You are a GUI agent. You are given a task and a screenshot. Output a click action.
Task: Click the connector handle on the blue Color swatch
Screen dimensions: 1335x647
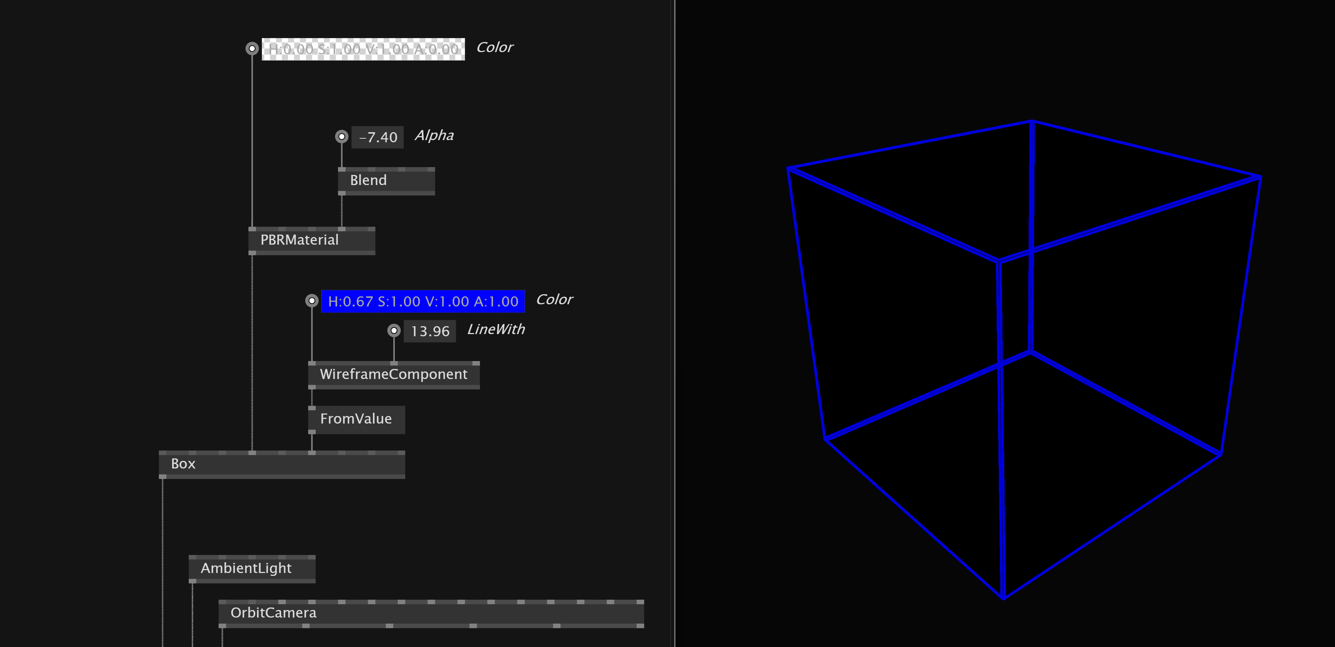[311, 300]
